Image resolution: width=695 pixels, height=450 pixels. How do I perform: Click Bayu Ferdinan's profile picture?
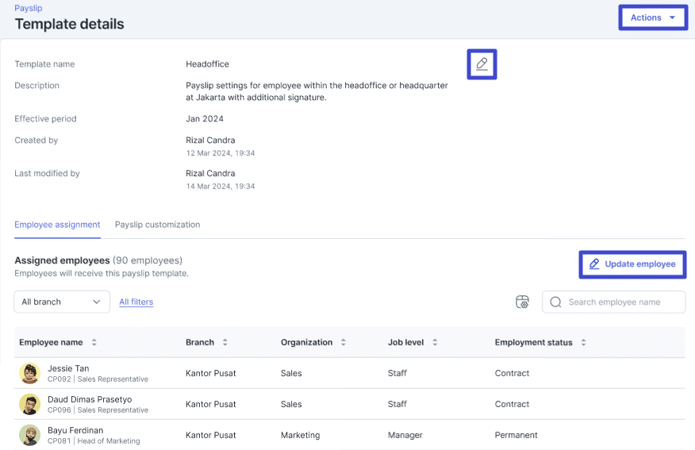click(x=29, y=435)
